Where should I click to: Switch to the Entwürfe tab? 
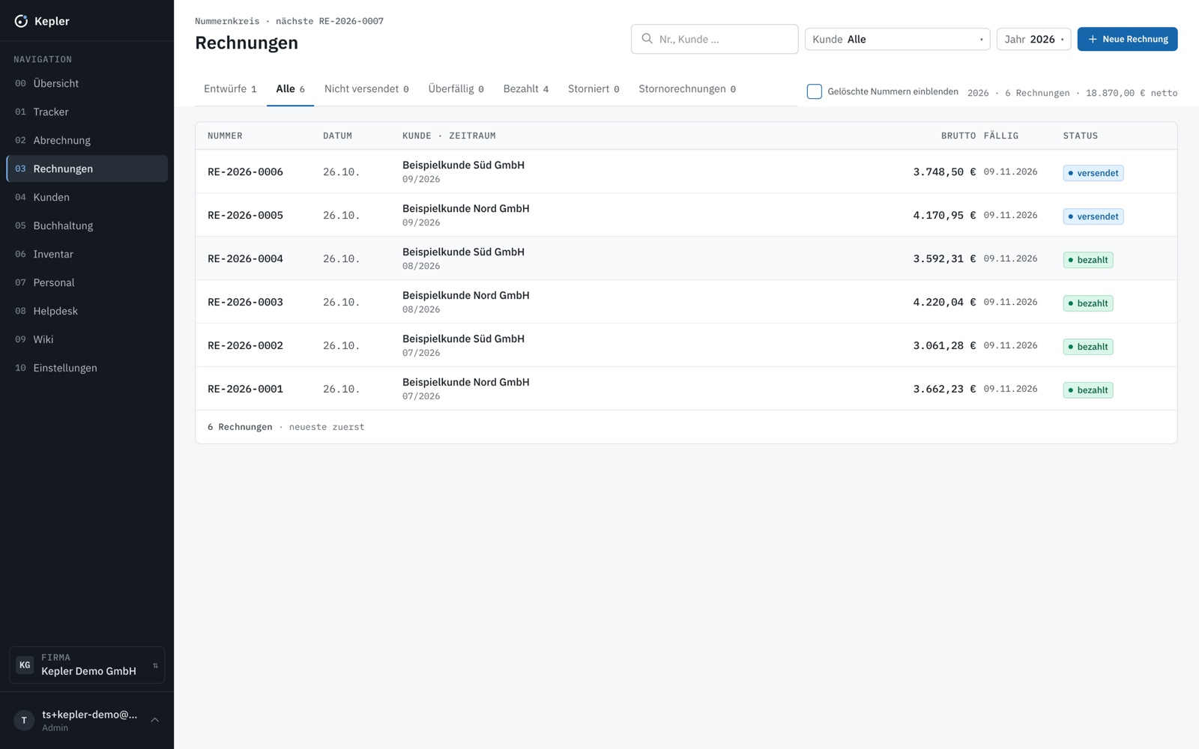tap(230, 89)
